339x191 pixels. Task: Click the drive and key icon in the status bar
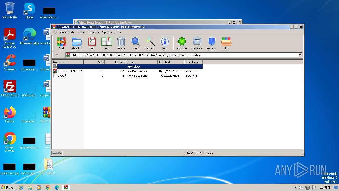(x=57, y=153)
